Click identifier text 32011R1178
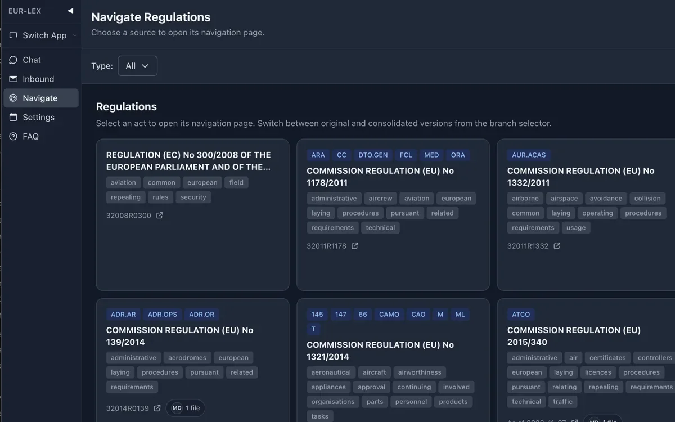This screenshot has width=675, height=422. 327,246
